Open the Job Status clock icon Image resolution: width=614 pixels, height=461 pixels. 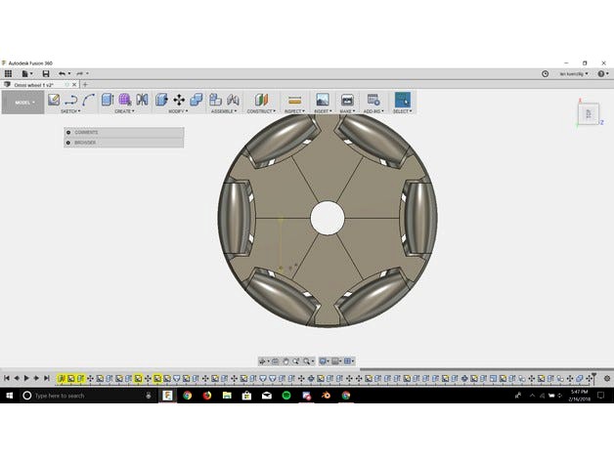pos(546,73)
